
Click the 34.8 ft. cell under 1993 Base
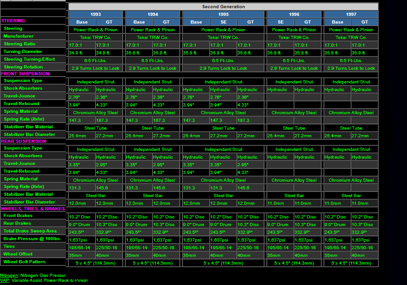[x=82, y=53]
